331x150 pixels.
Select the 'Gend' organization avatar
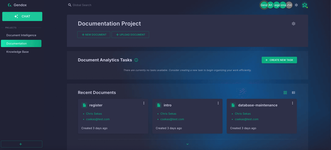coord(264,5)
